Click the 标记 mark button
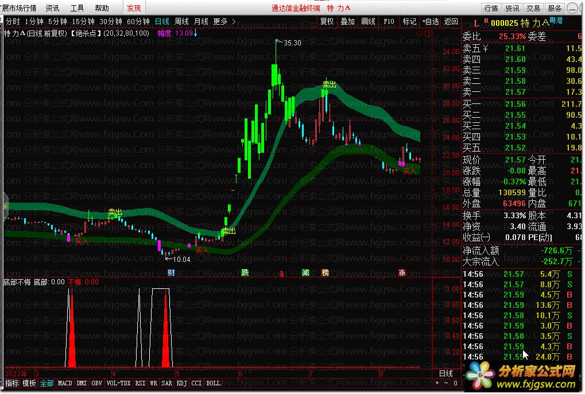Image resolution: width=585 pixels, height=394 pixels. (x=409, y=22)
